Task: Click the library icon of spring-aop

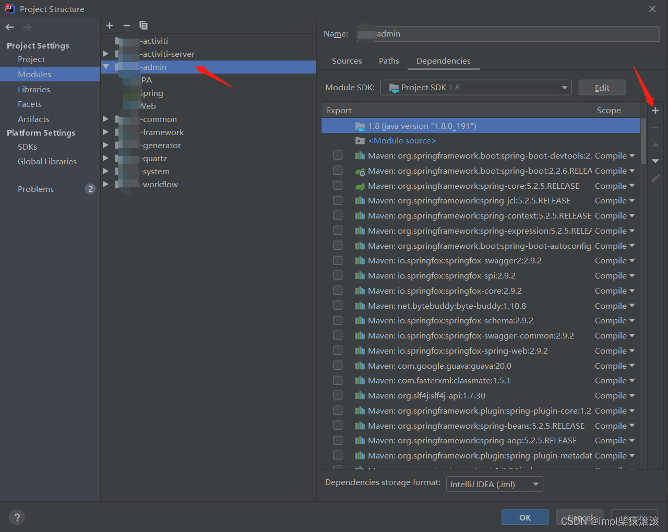Action: [360, 441]
